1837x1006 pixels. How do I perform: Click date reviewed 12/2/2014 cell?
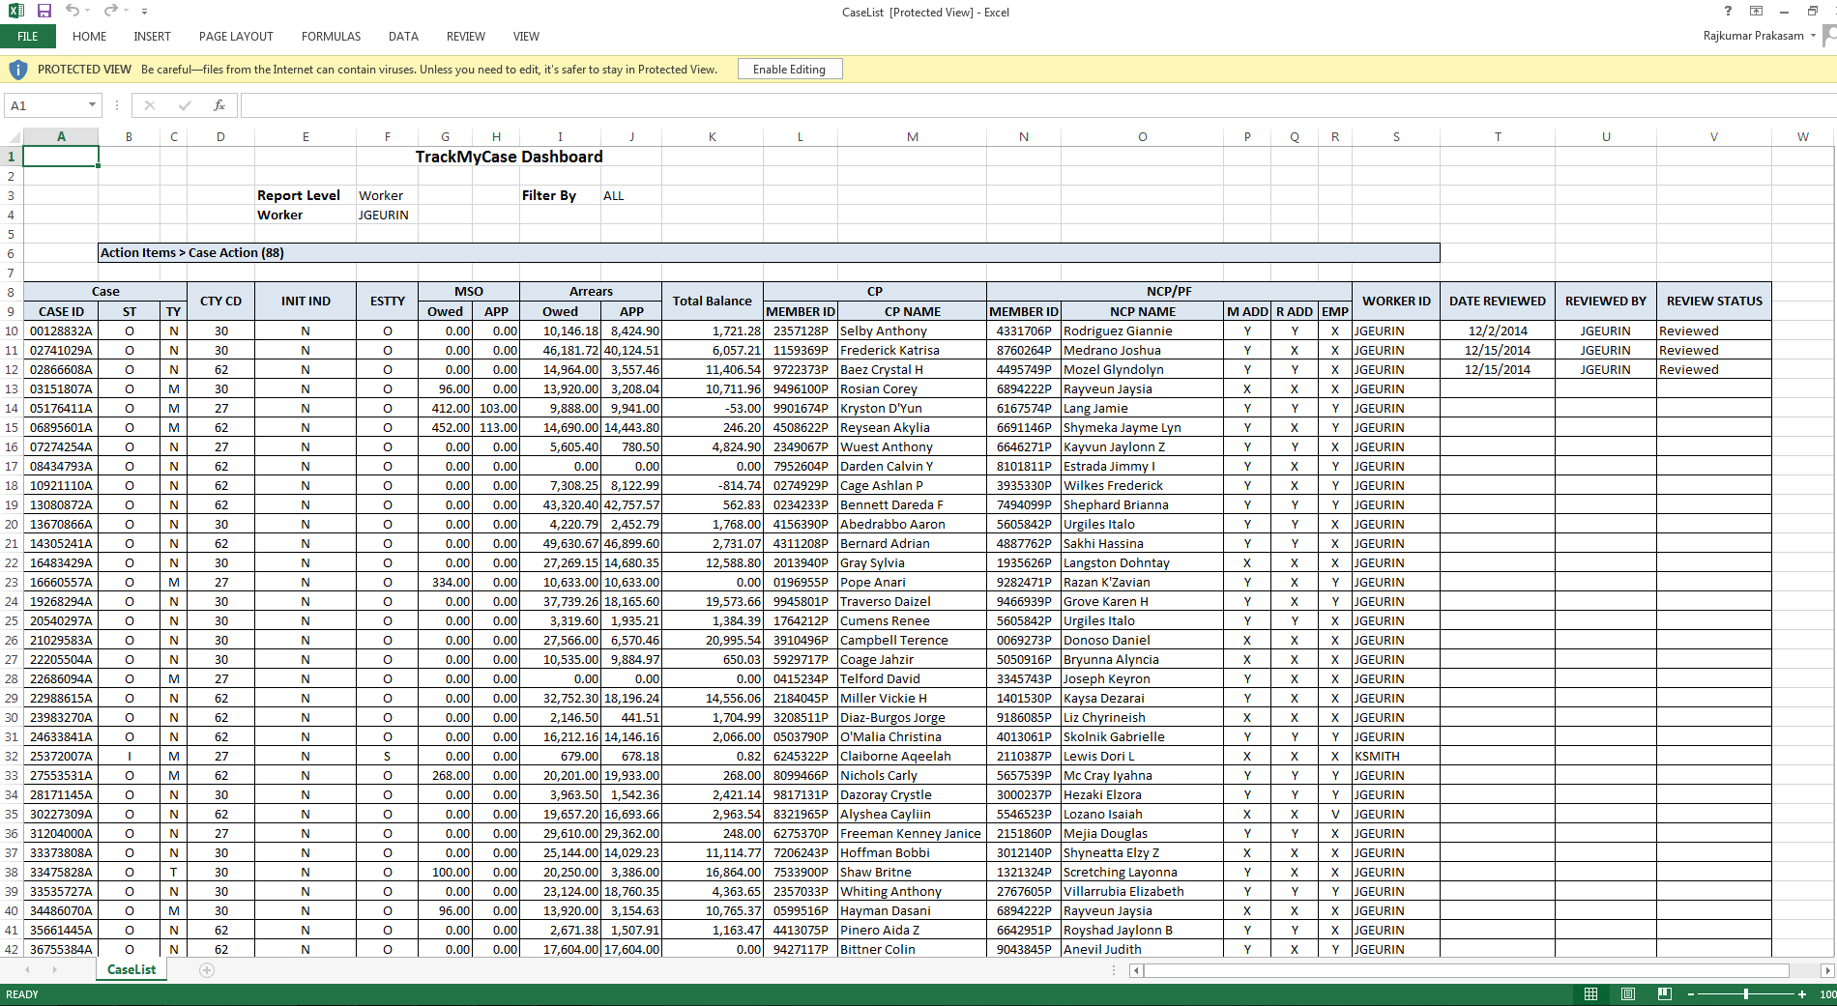pyautogui.click(x=1498, y=331)
